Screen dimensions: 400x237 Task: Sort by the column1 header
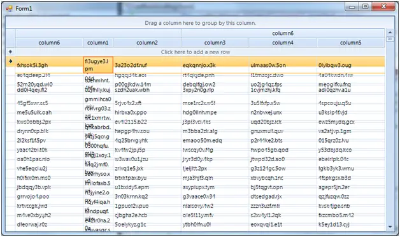[x=98, y=43]
